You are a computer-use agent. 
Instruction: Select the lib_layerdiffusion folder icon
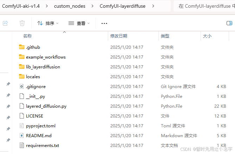pyautogui.click(x=22, y=67)
